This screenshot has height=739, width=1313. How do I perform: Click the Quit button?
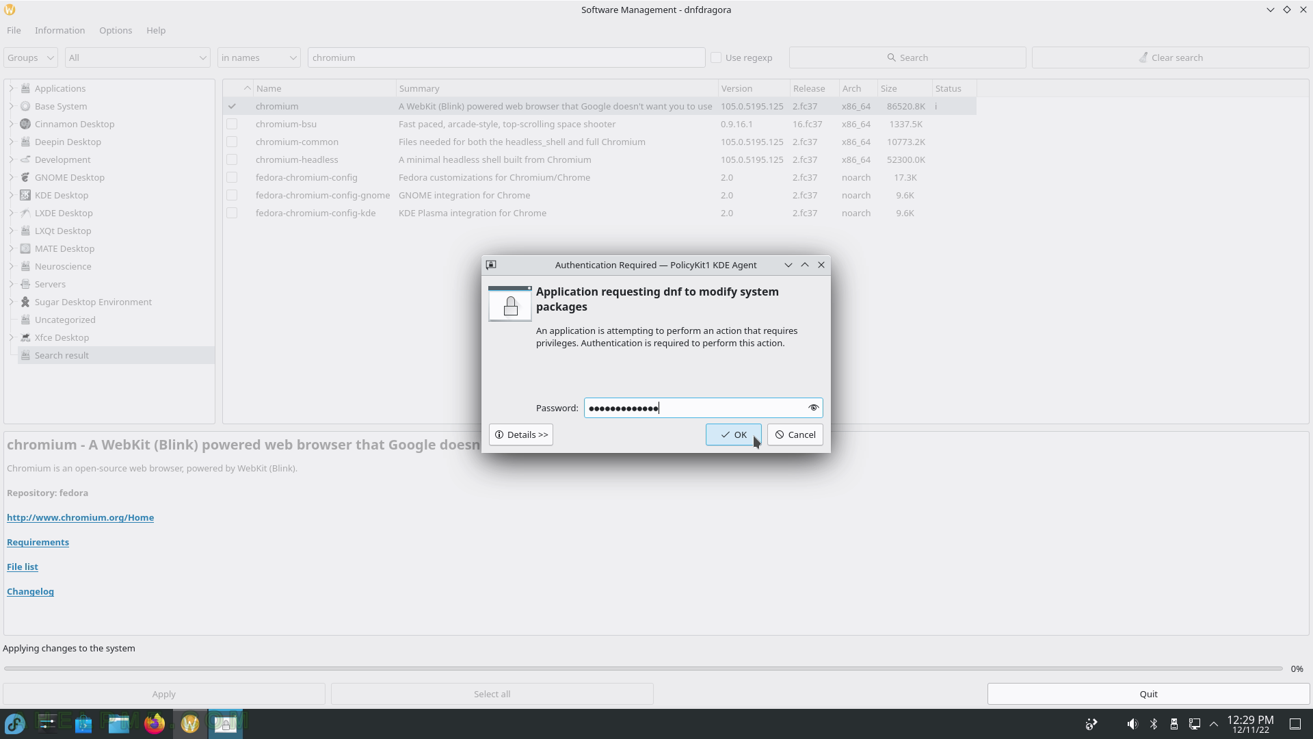[1148, 694]
